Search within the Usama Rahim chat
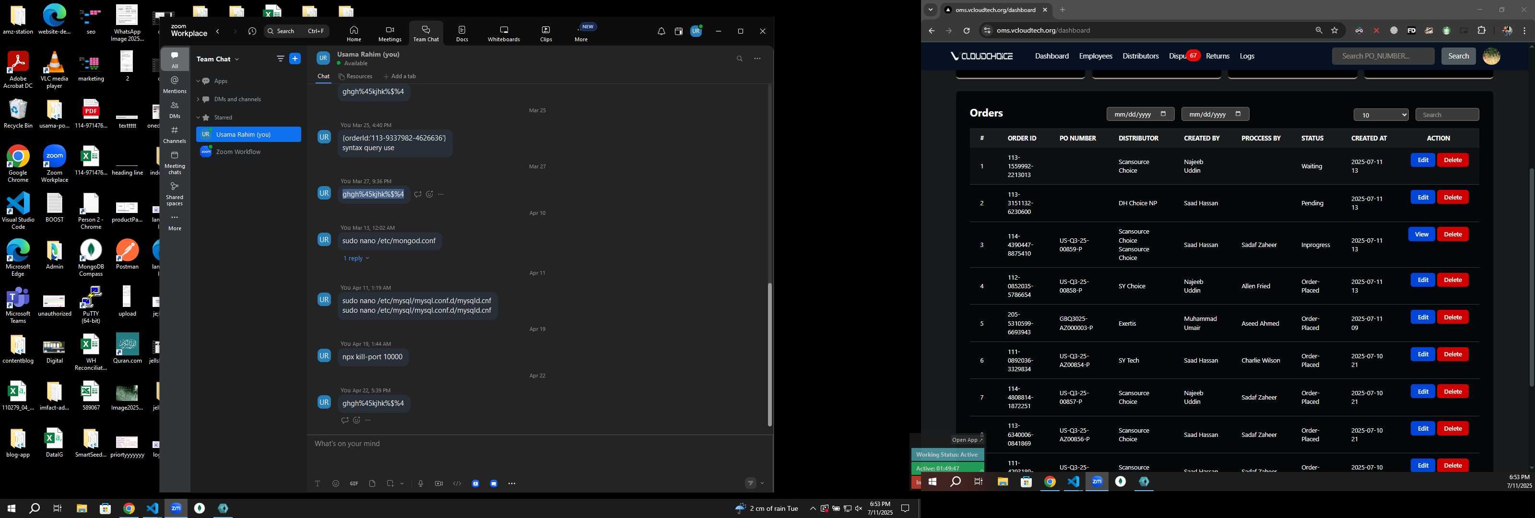Viewport: 1535px width, 518px height. click(740, 59)
